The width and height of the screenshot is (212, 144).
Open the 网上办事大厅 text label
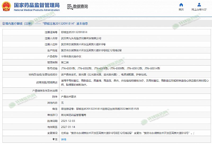click(199, 10)
